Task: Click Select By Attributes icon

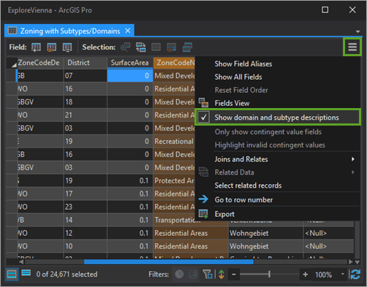Action: pyautogui.click(x=125, y=47)
